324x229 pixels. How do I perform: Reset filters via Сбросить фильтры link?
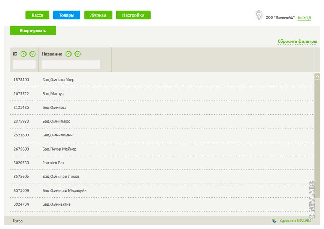[297, 41]
